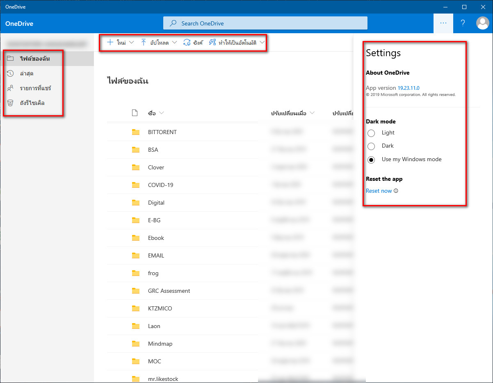The image size is (493, 383).
Task: Open the ชื่อ column sort chevron
Action: [161, 113]
